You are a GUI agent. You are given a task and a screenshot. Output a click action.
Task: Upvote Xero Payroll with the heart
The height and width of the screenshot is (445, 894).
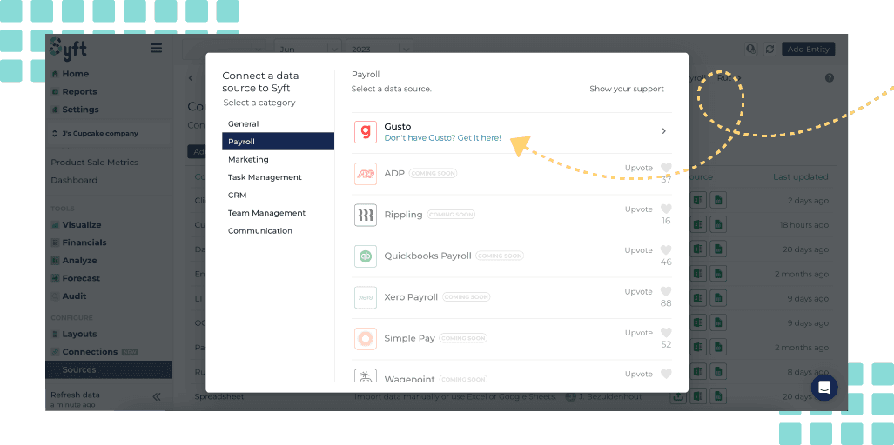666,291
